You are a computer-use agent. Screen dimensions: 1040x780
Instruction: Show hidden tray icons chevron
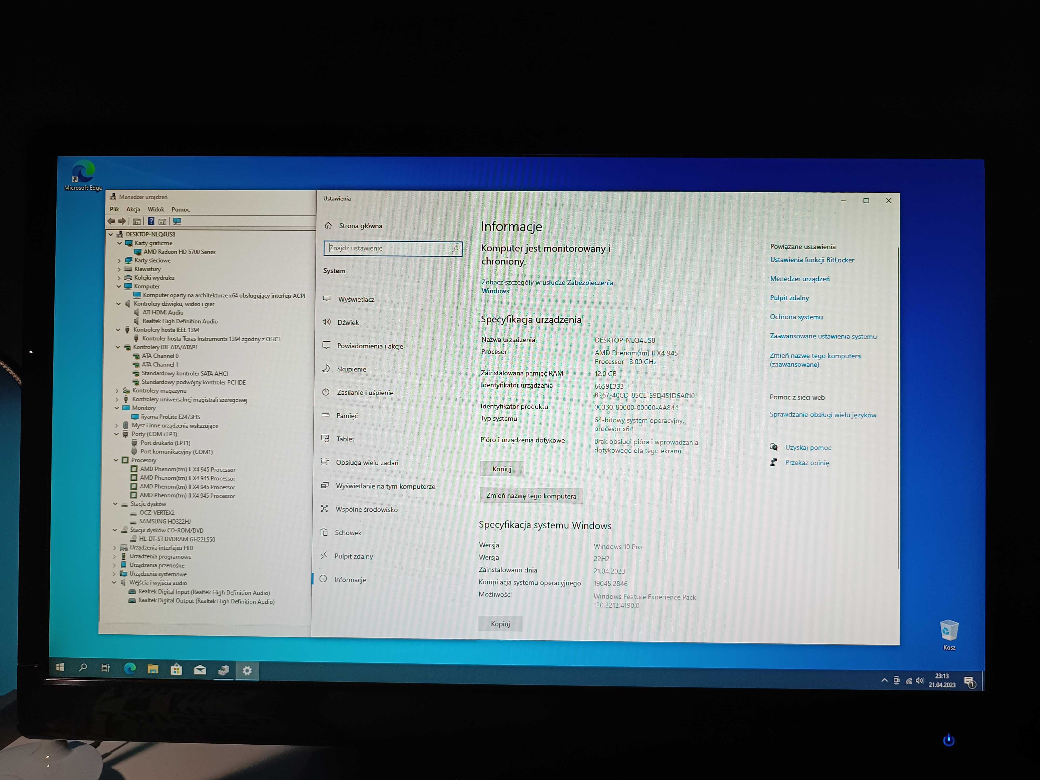tap(884, 680)
